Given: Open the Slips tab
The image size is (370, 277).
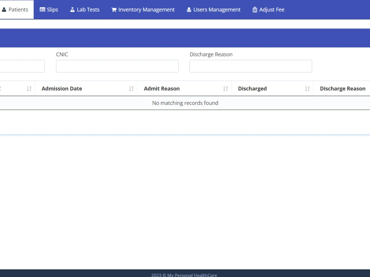Looking at the screenshot, I should coord(49,10).
